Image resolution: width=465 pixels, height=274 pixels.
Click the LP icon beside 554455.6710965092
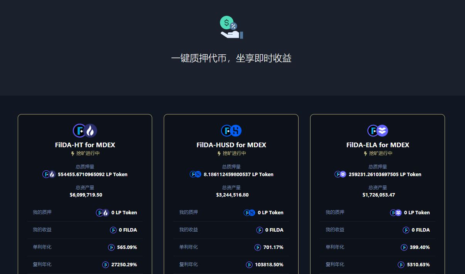click(x=49, y=174)
